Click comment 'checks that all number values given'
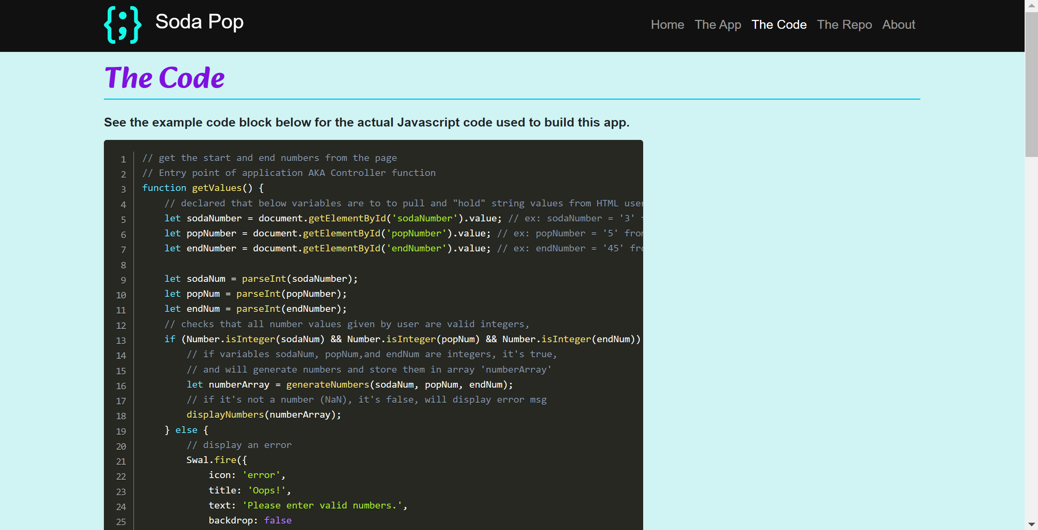 click(347, 324)
